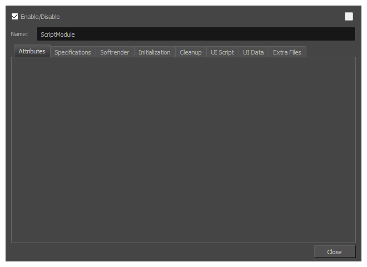Show the Cleanup tab
Screen dimensions: 367x267
(x=191, y=52)
